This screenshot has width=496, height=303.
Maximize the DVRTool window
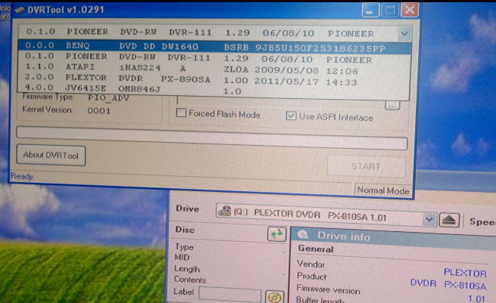[x=390, y=10]
